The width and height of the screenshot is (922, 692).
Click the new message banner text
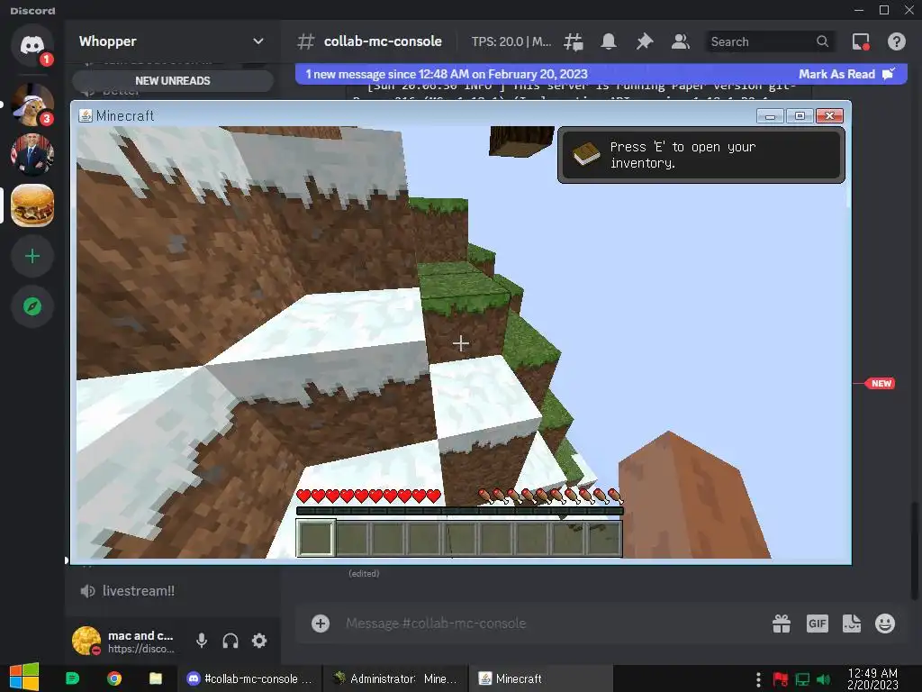click(x=447, y=74)
